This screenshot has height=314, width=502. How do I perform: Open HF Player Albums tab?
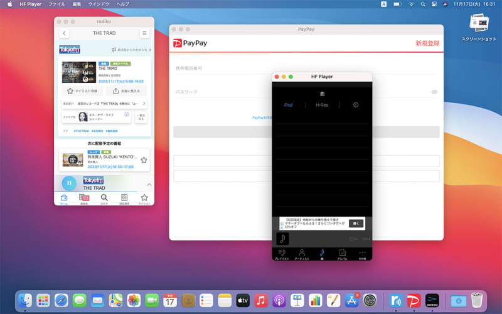pos(342,254)
